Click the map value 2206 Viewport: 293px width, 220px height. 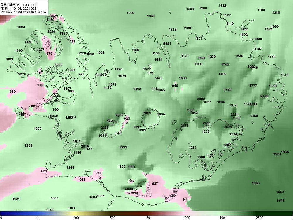click(x=105, y=128)
